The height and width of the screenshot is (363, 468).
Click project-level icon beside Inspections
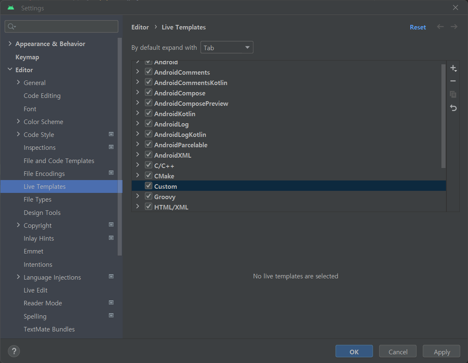click(111, 147)
